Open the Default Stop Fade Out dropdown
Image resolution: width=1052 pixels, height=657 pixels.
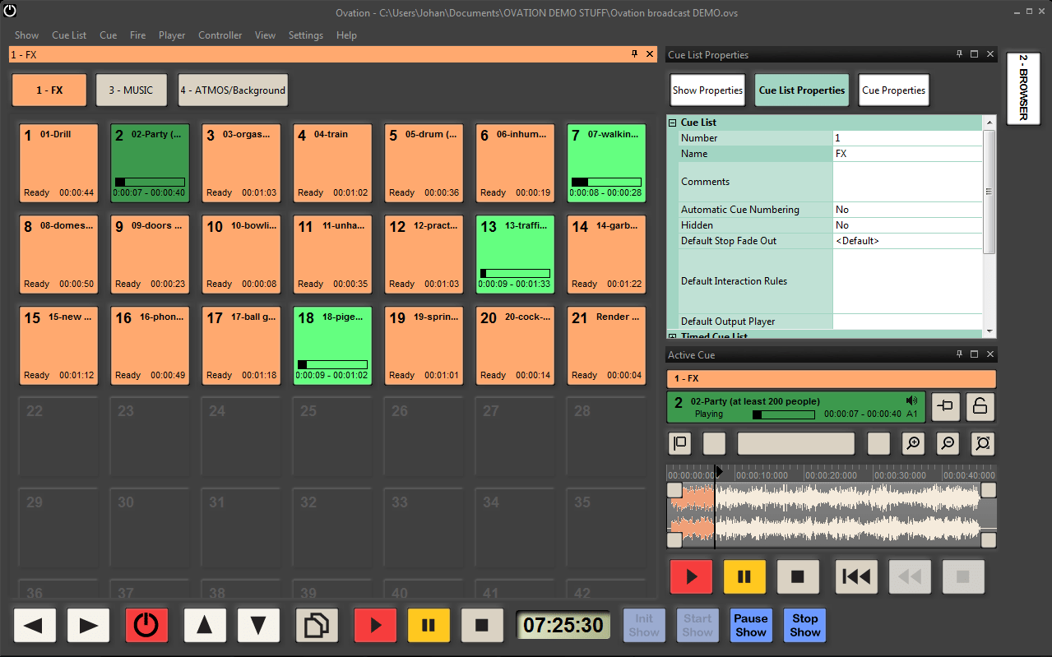[x=905, y=240]
